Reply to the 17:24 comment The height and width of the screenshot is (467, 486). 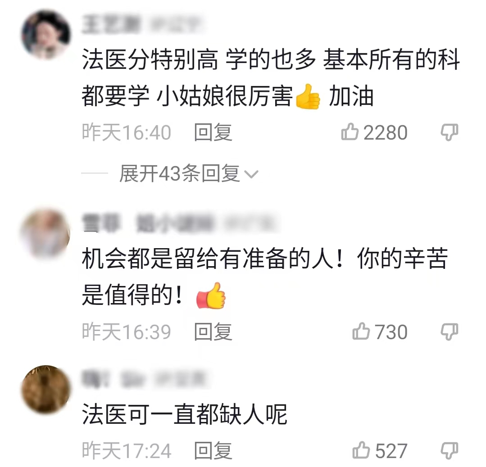click(213, 451)
